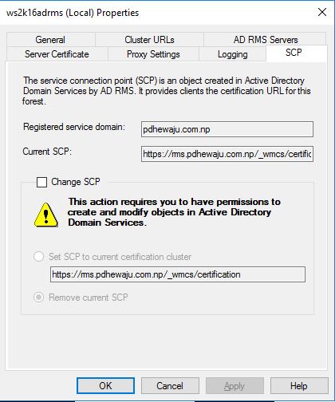Switch to Server Certificate tab
The height and width of the screenshot is (402, 335).
[57, 54]
